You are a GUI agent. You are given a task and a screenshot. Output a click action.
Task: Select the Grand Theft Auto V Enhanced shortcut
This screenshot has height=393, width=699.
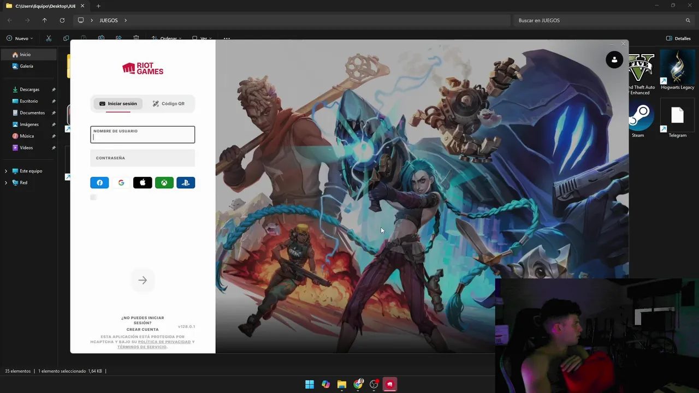[640, 74]
